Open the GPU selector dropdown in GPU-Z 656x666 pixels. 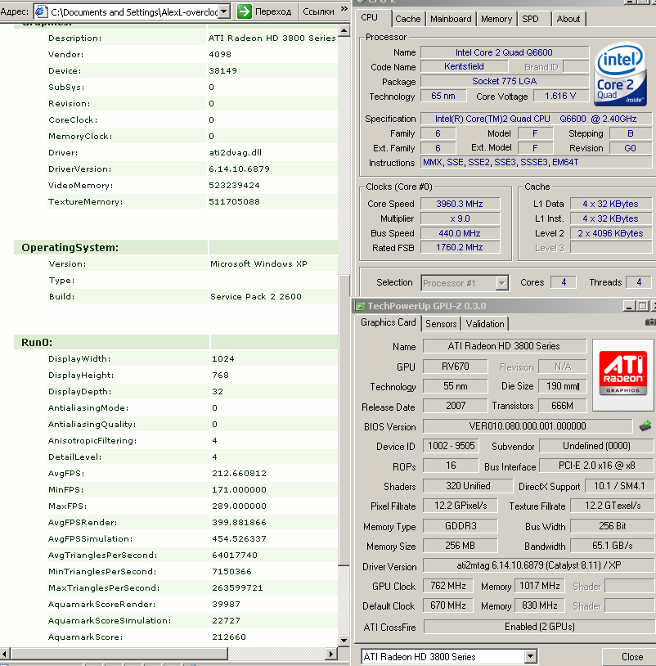530,657
